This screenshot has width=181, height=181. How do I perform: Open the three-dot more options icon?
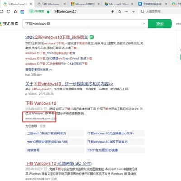pos(126,11)
